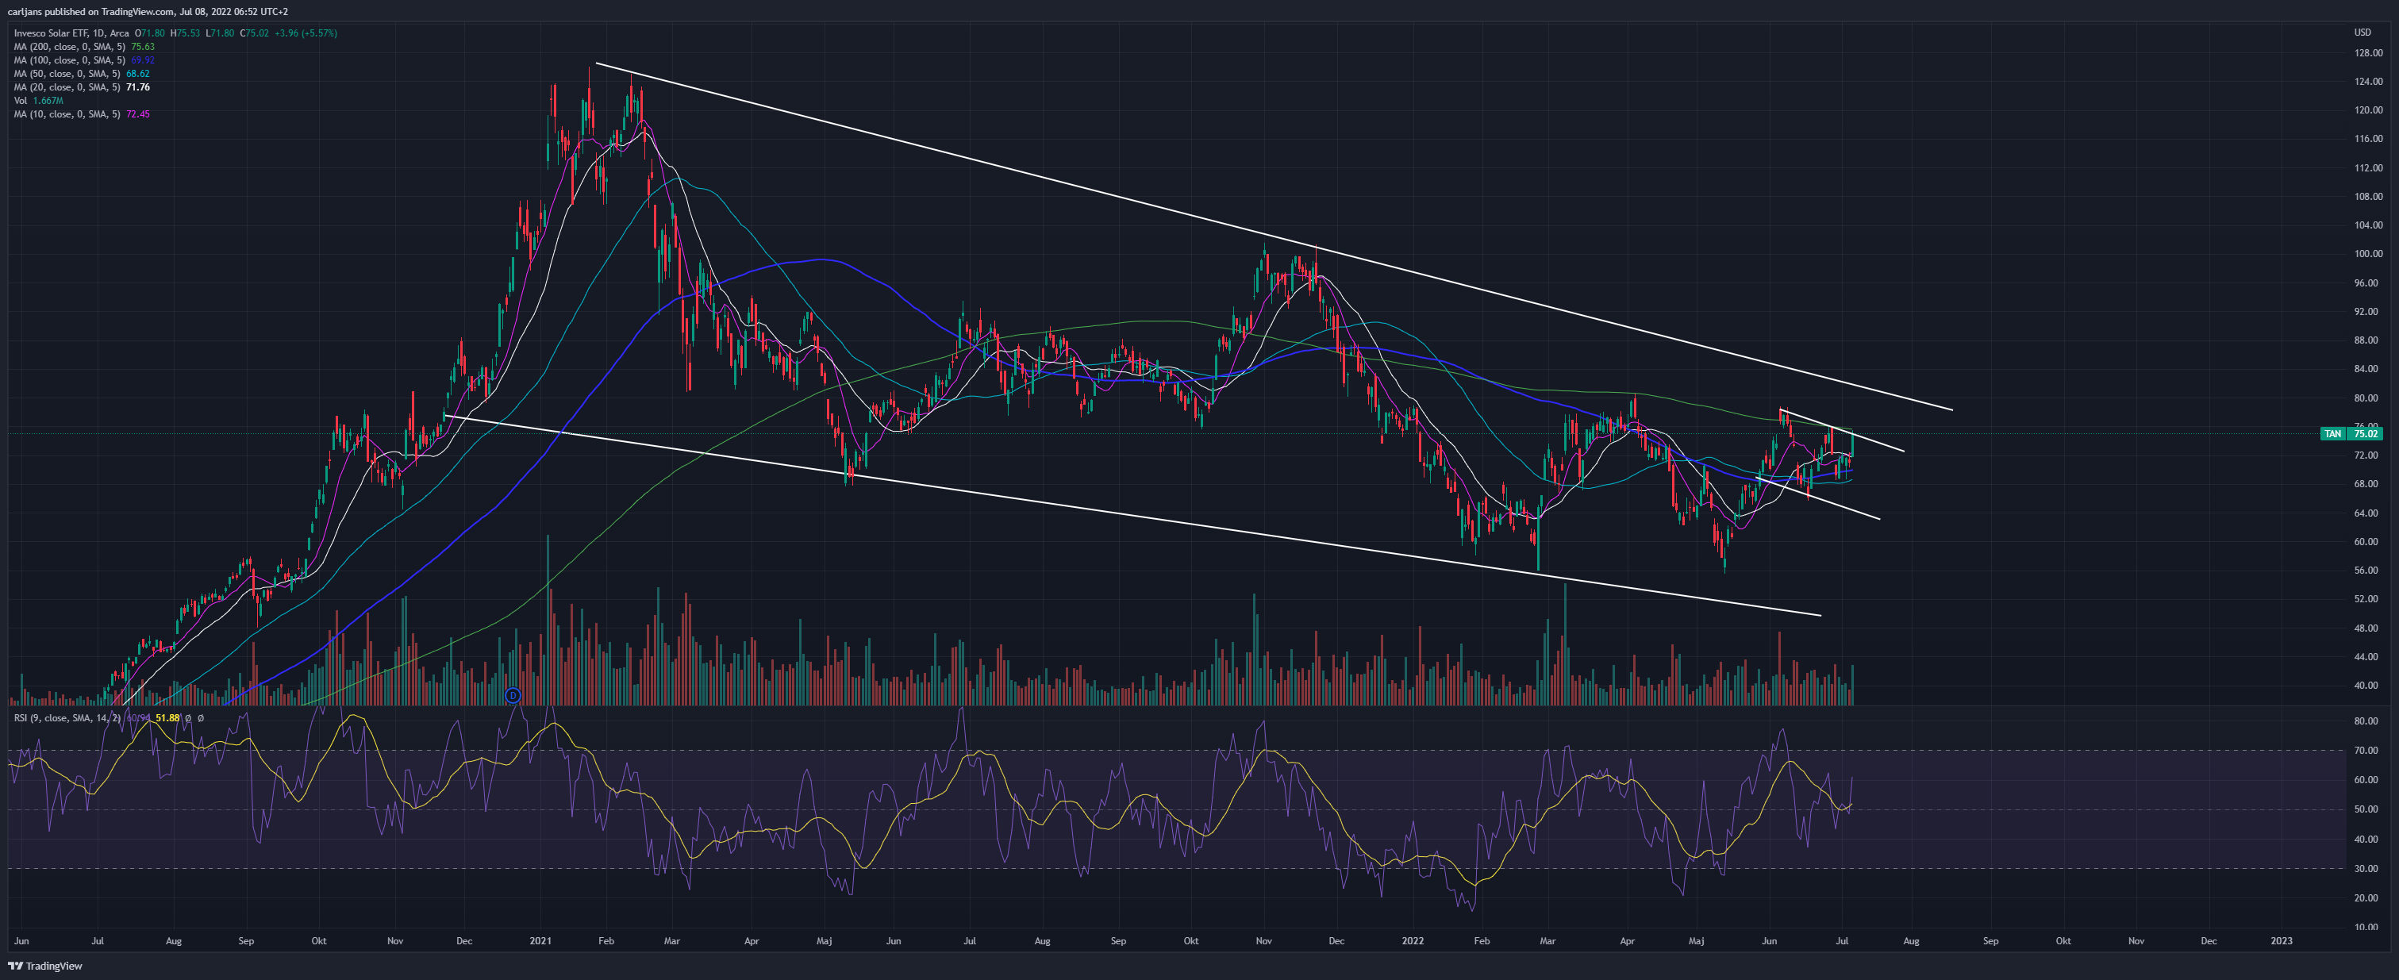Select the MA 50 indicator legend
This screenshot has height=980, width=2399.
81,74
